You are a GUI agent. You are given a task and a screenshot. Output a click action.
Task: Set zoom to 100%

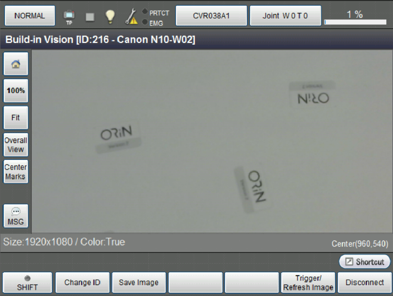(x=16, y=91)
